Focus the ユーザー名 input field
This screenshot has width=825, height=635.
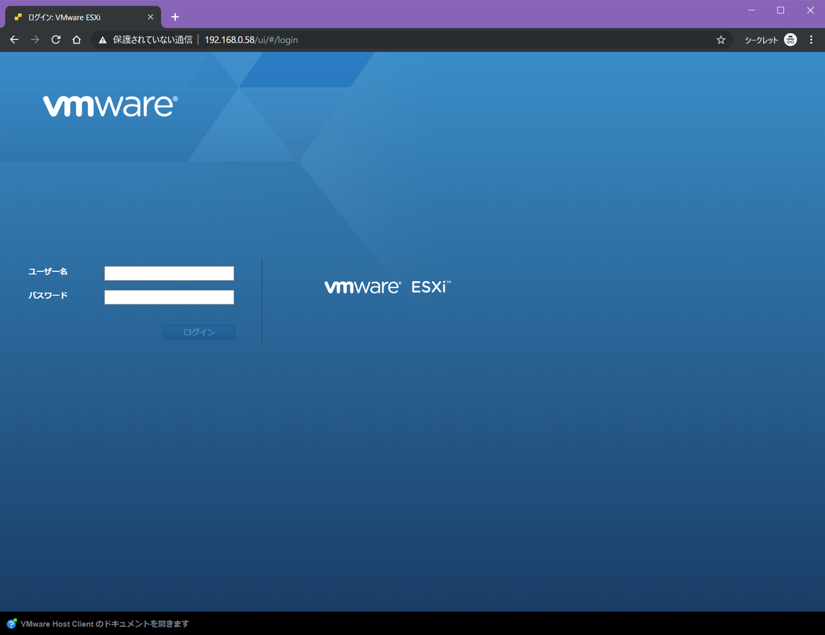(169, 274)
